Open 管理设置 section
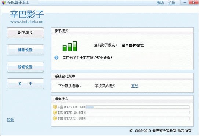Image resolution: width=199 pixels, height=136 pixels. [25, 67]
